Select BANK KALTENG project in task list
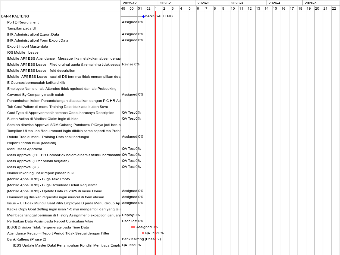 (15, 16)
